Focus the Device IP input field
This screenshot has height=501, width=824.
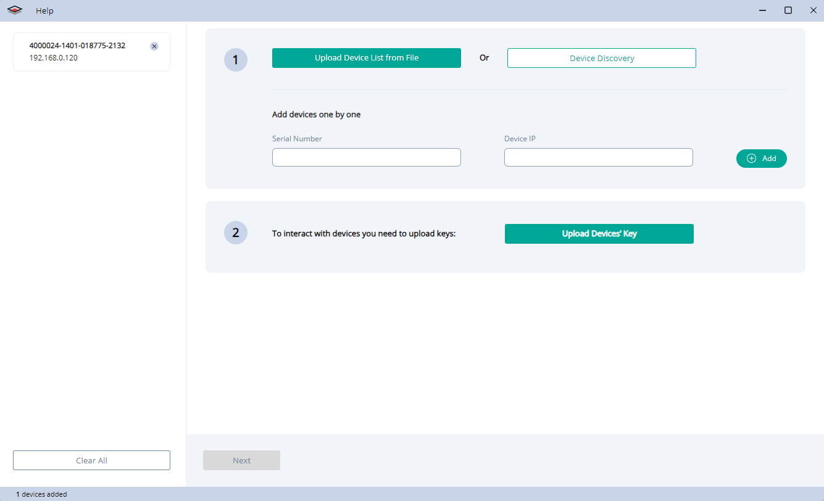(x=599, y=157)
